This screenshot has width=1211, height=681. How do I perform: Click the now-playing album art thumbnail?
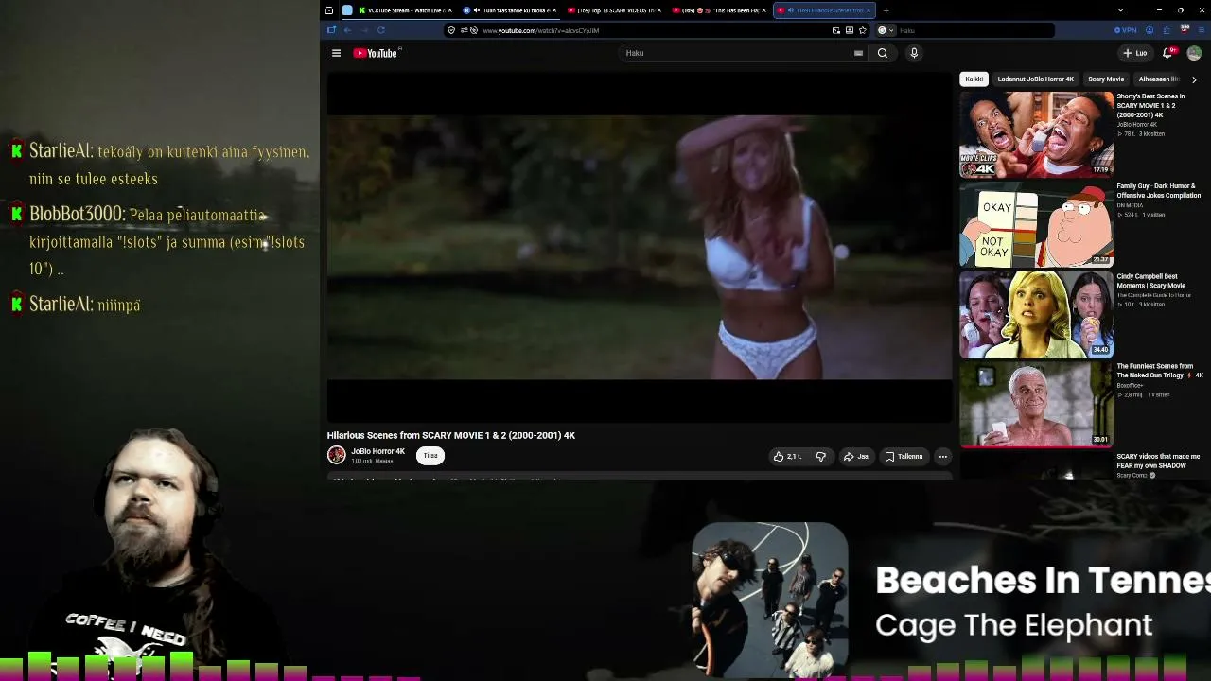coord(769,600)
